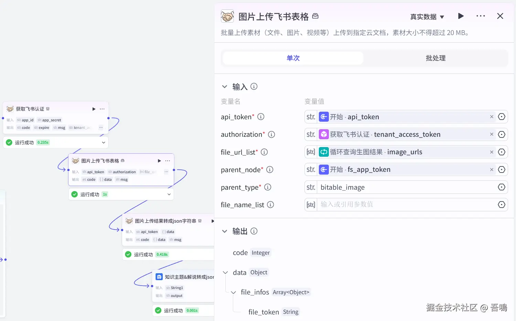This screenshot has width=516, height=321.
Task: Switch to the 批处理 tab
Action: (x=436, y=58)
